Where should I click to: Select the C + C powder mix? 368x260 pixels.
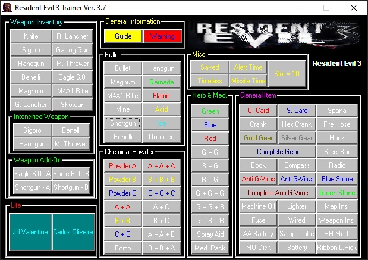coord(122,234)
